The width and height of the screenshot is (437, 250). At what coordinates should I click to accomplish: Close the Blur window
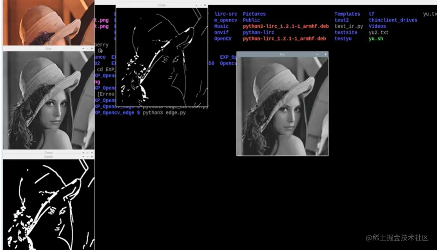[x=326, y=54]
